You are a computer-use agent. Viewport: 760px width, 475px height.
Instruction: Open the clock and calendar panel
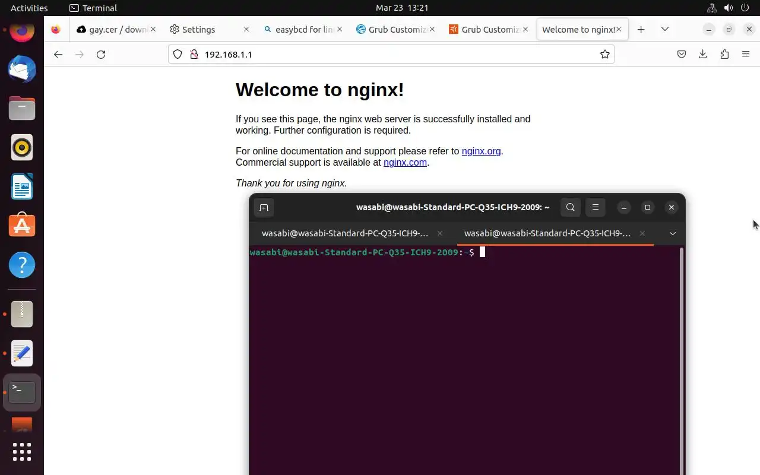[x=402, y=8]
